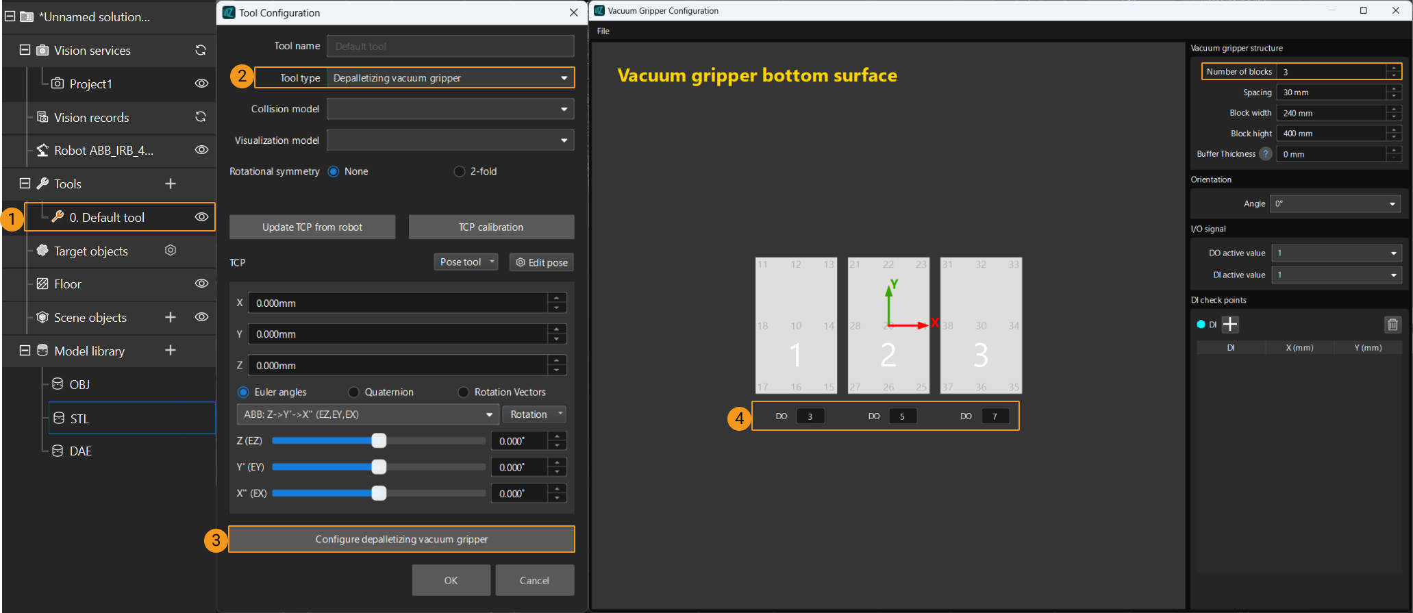Screen dimensions: 1413x613
Task: Select 2-fold rotational symmetry
Action: [460, 171]
